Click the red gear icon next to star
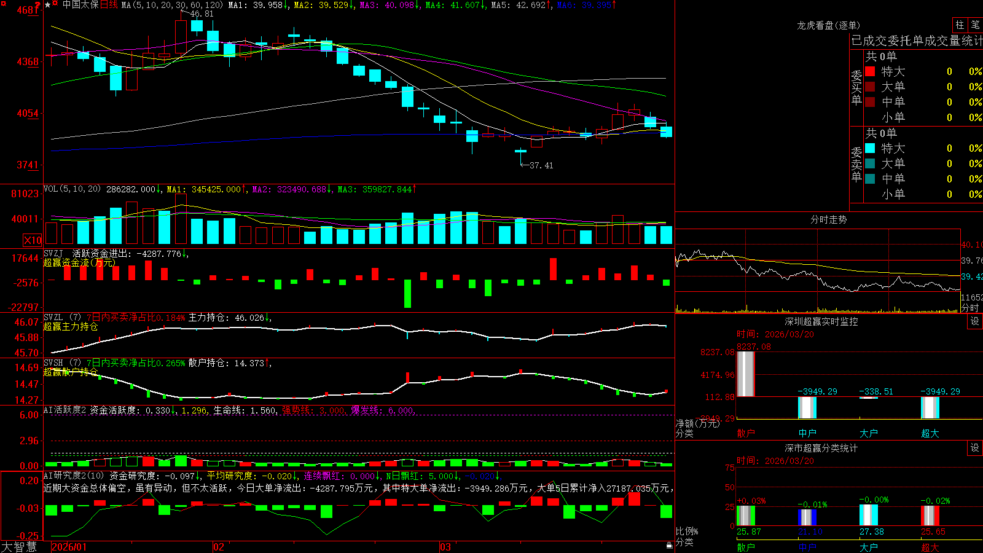The width and height of the screenshot is (983, 553). (55, 4)
